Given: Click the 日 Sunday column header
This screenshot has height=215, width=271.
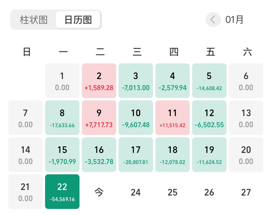Looking at the screenshot, I should tap(27, 52).
